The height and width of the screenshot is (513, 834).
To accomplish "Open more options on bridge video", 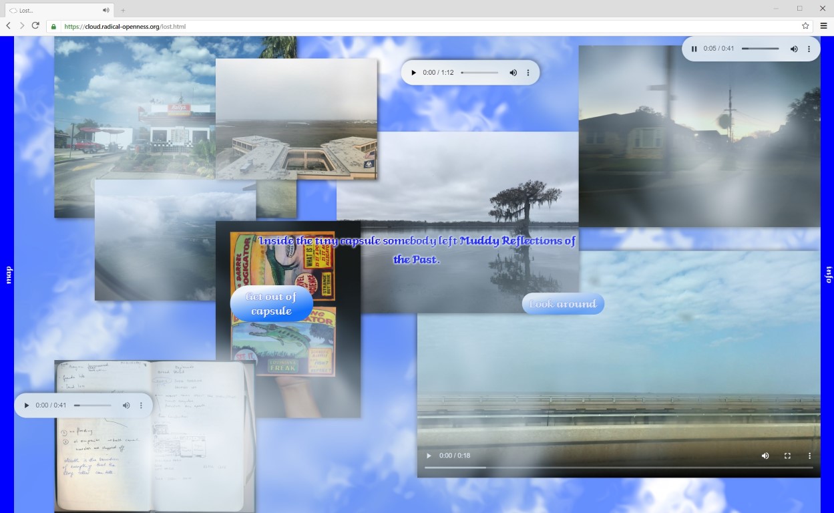I will pos(809,456).
